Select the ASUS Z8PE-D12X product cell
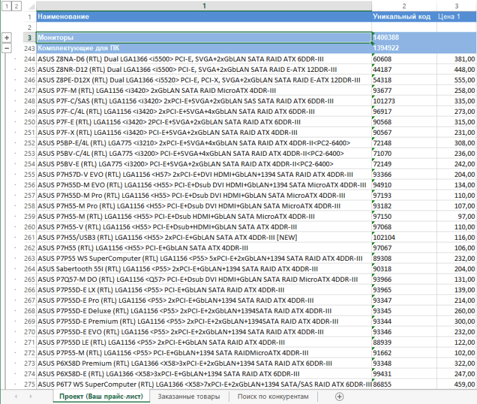477x404 pixels. coord(204,80)
